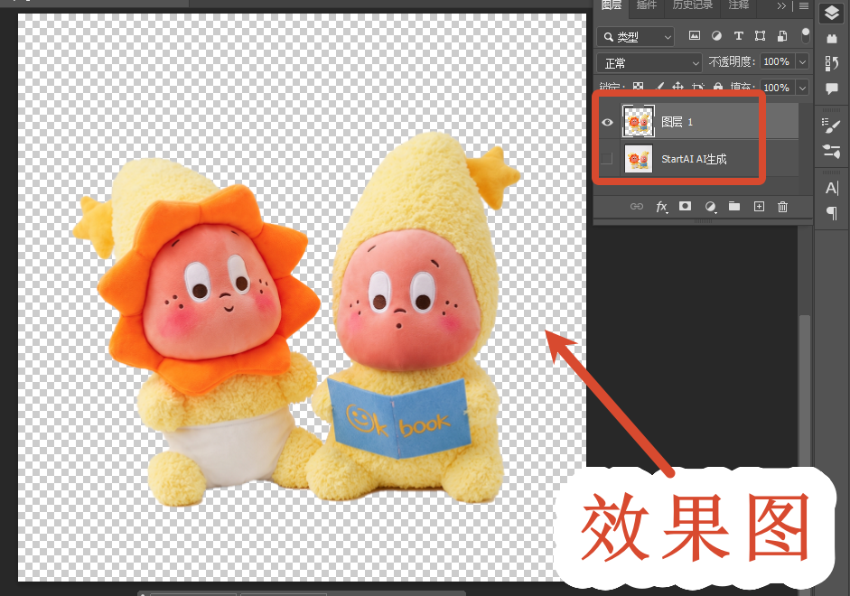Toggle the layer filtering switch on/off
The image size is (850, 596).
click(x=806, y=36)
